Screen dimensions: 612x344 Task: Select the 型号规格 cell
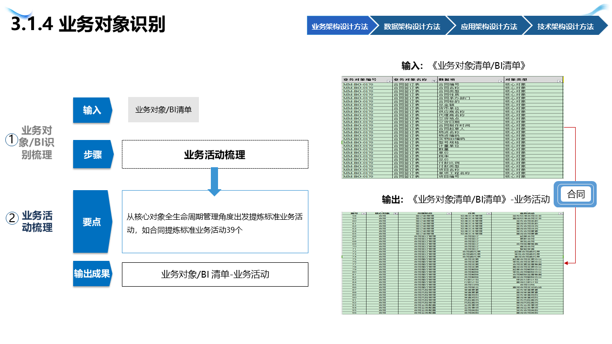[x=471, y=142]
